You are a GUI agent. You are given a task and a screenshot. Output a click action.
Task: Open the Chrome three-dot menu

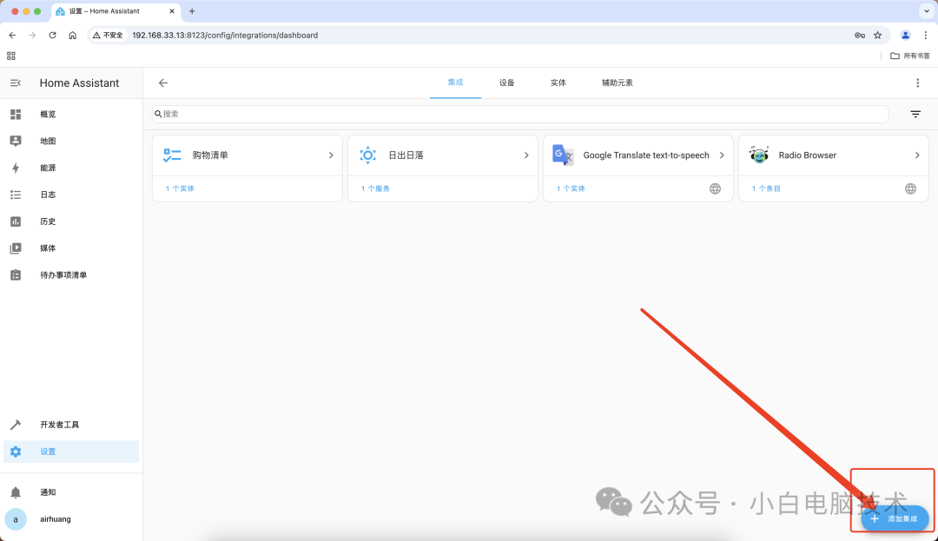click(926, 36)
